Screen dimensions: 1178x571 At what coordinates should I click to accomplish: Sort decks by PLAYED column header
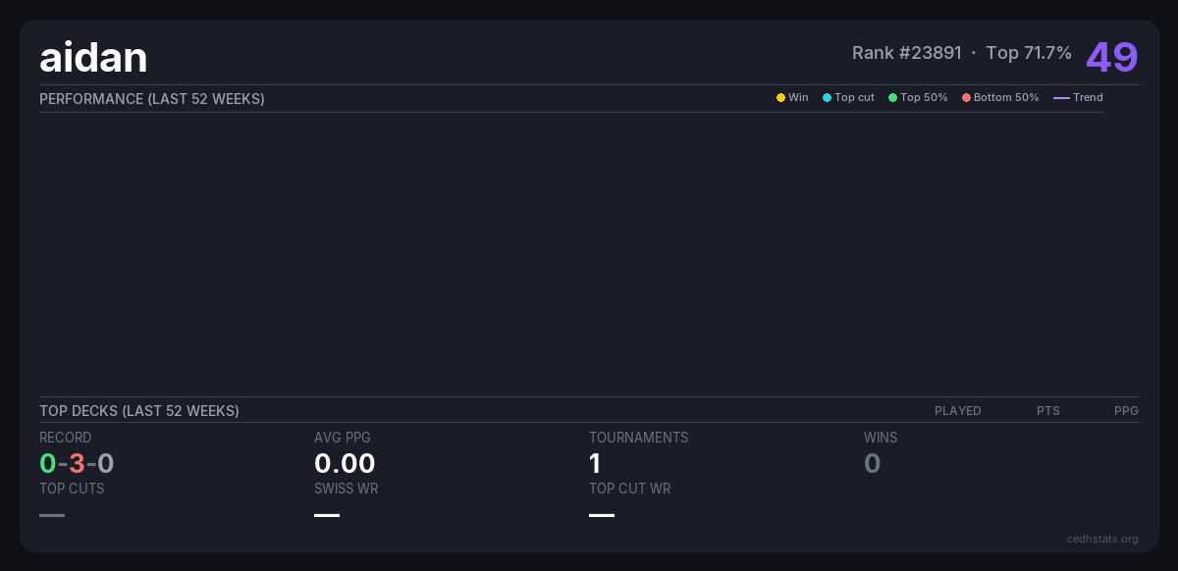pyautogui.click(x=957, y=411)
